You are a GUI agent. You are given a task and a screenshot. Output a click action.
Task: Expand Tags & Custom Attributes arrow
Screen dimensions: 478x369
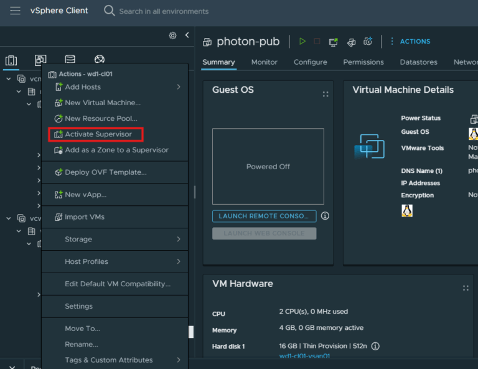179,360
